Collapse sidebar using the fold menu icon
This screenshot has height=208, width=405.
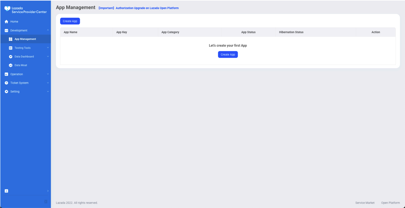(x=46, y=202)
